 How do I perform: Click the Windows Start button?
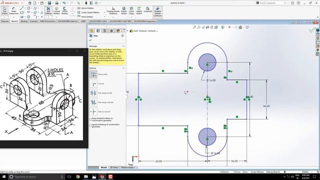point(4,176)
